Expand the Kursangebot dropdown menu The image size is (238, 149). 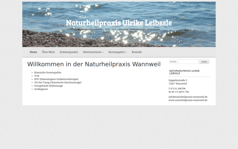[117, 52]
